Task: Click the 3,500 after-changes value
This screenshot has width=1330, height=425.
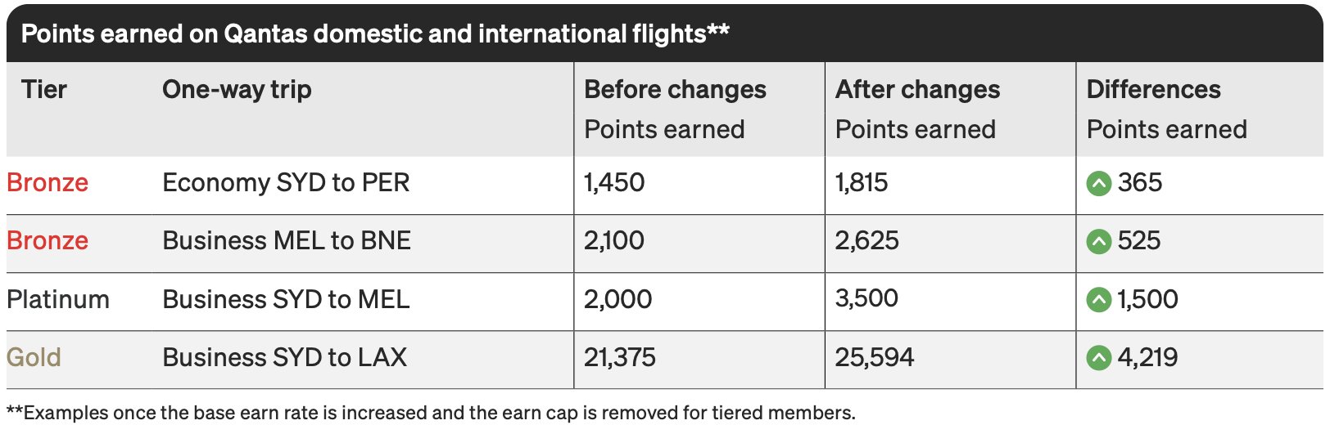Action: pyautogui.click(x=866, y=298)
